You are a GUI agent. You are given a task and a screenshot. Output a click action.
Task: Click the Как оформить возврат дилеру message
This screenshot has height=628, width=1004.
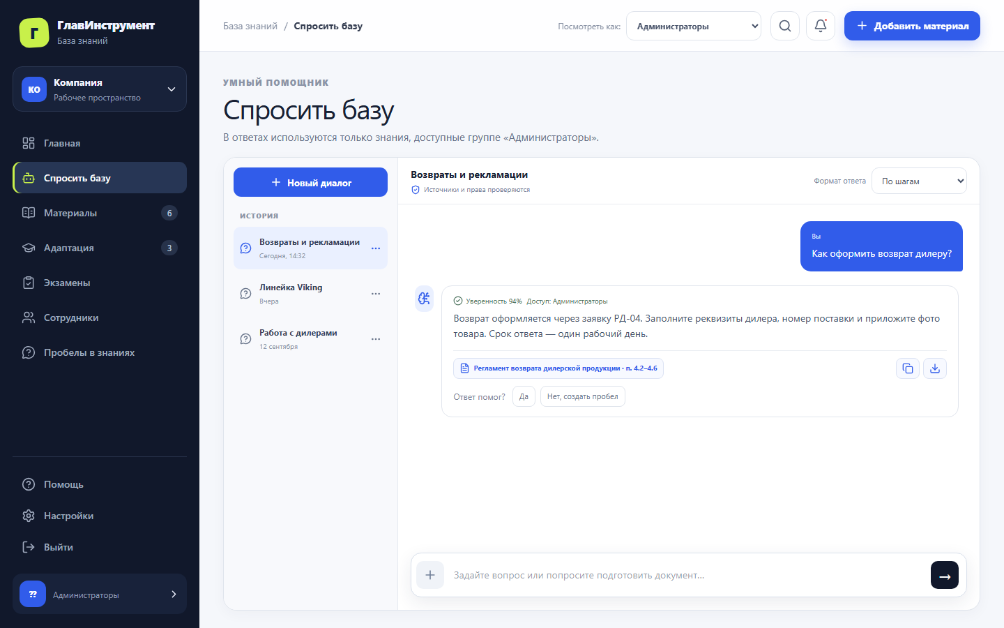(x=881, y=246)
